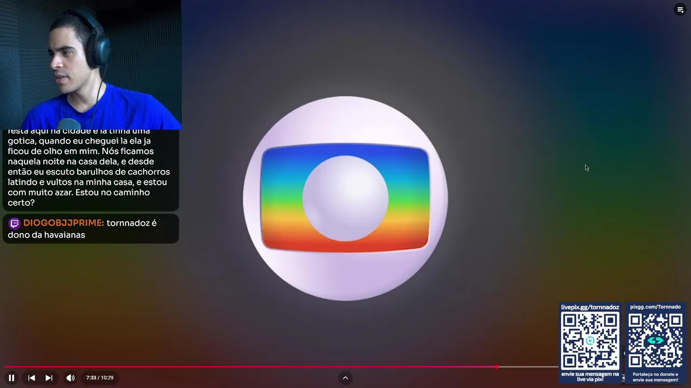Image resolution: width=691 pixels, height=388 pixels.
Task: Click the DIOGOBJJPRIME username
Action: click(64, 223)
